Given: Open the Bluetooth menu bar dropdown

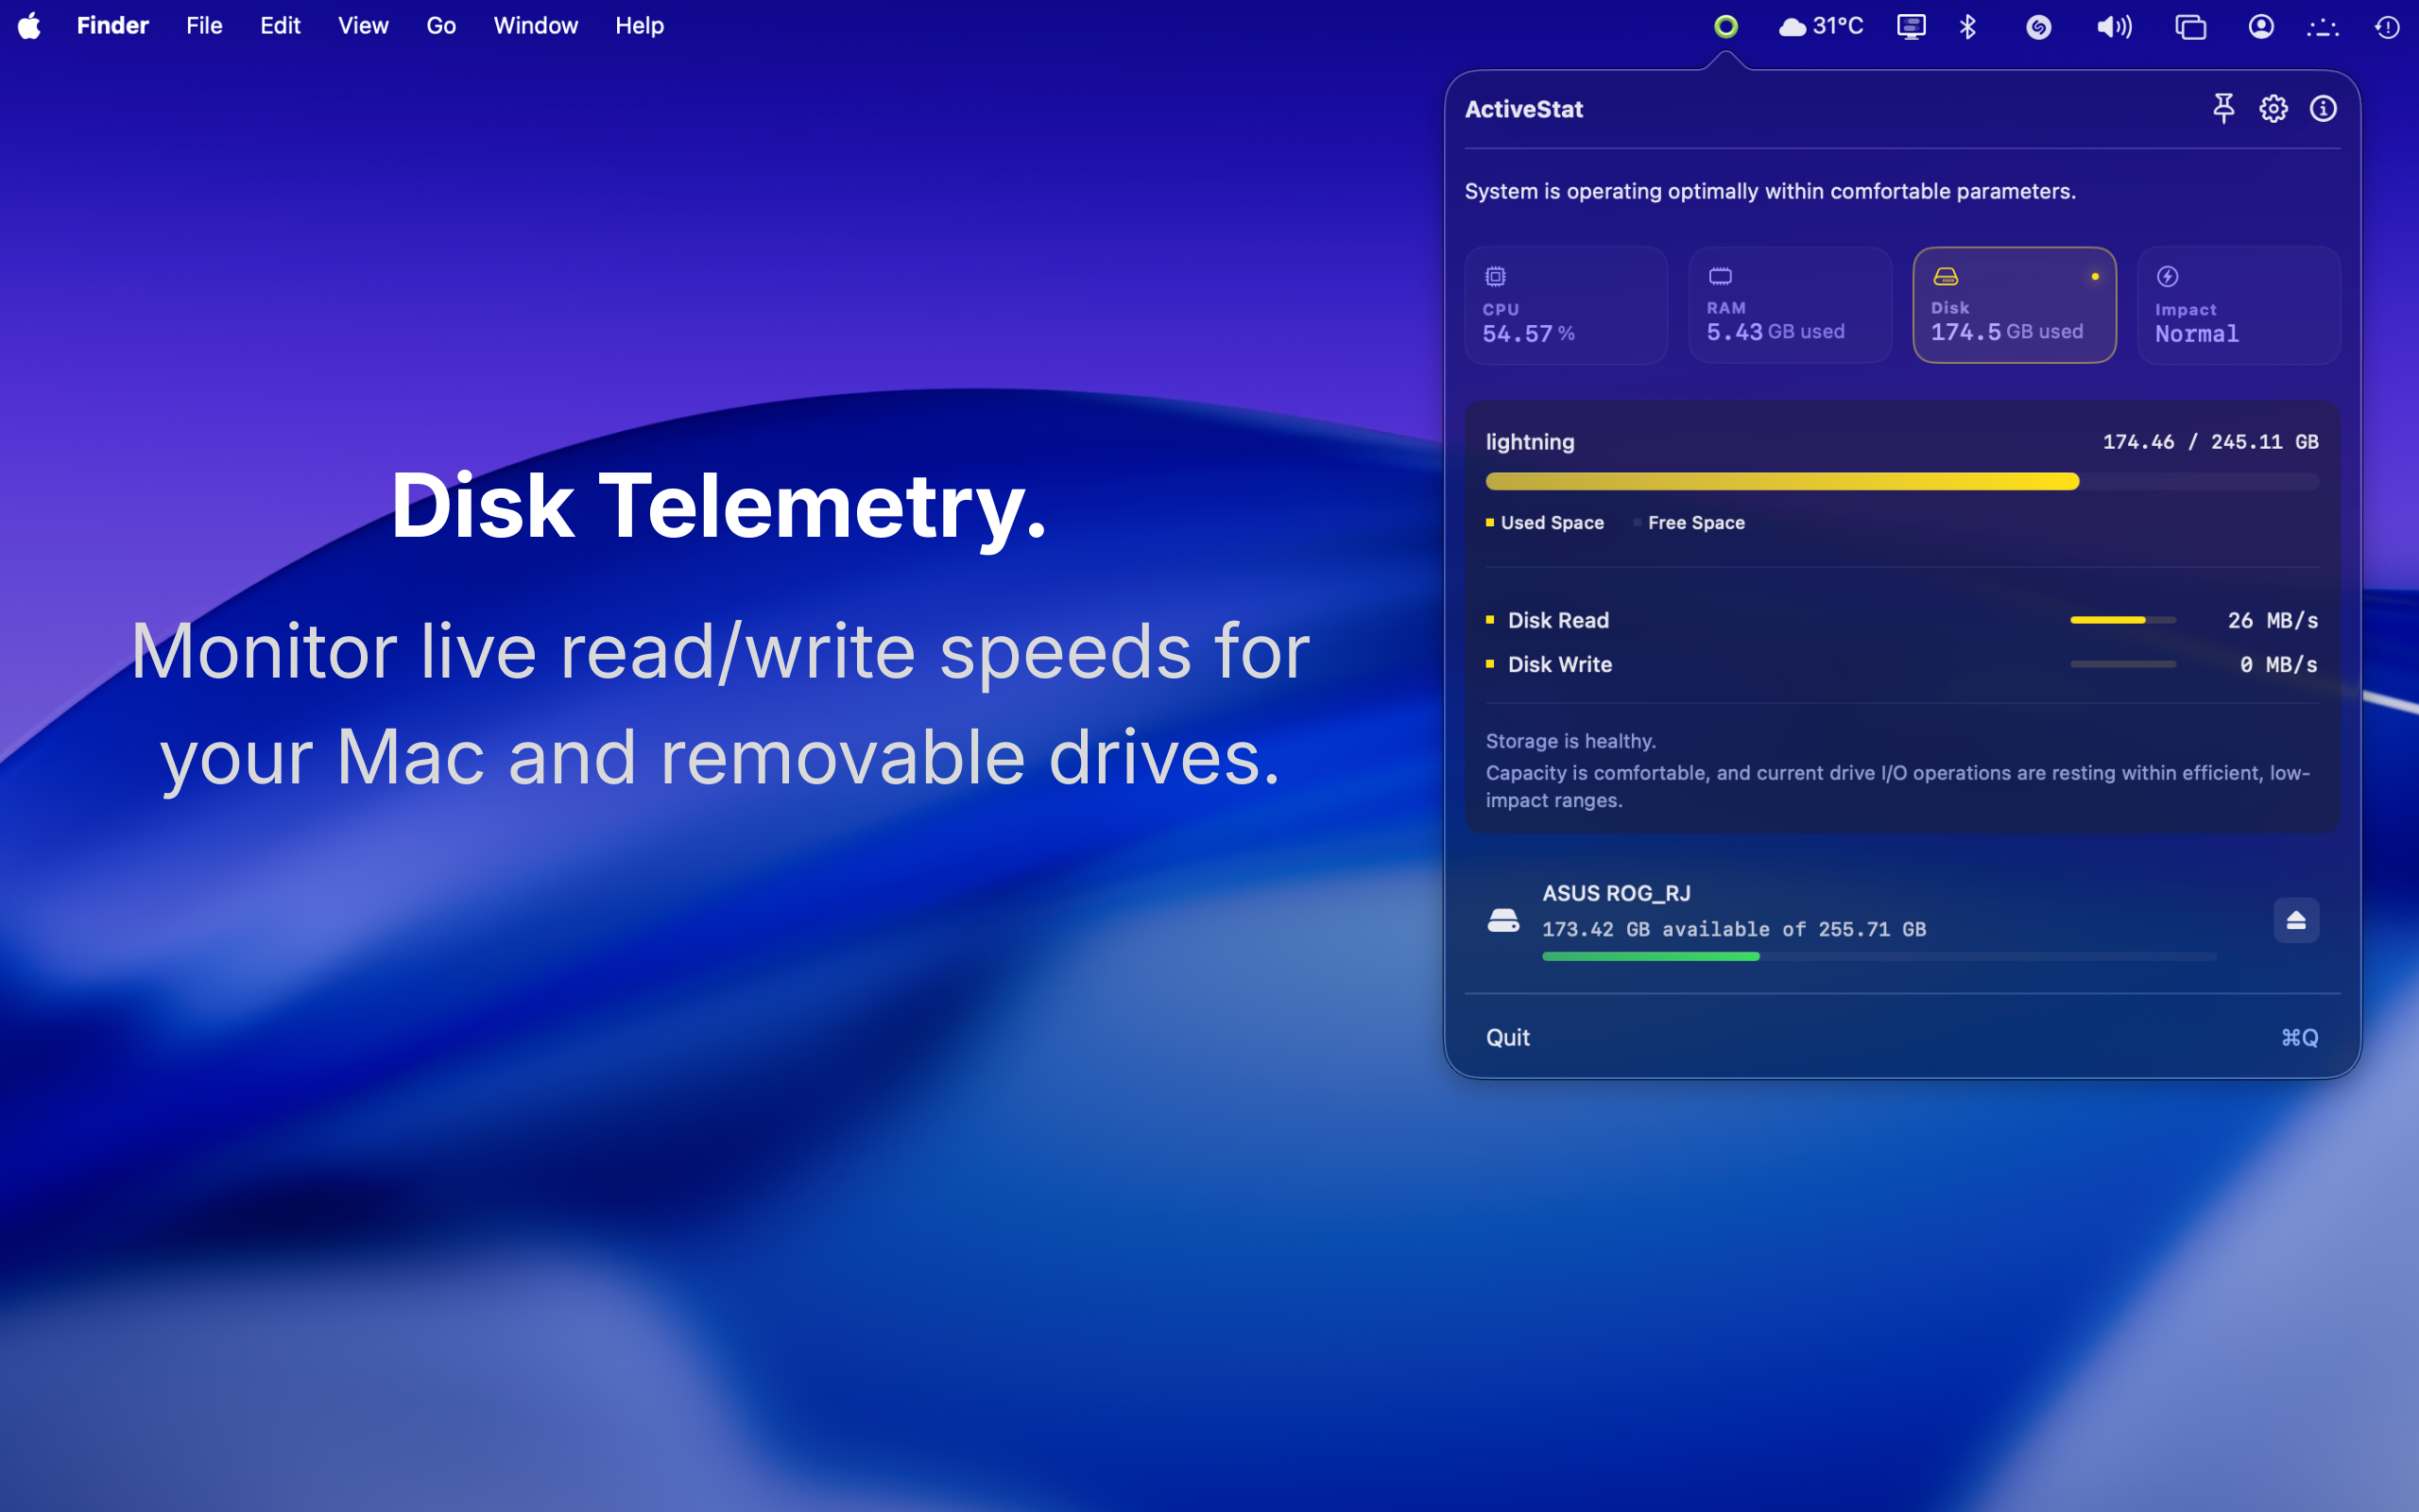Looking at the screenshot, I should click(1967, 26).
